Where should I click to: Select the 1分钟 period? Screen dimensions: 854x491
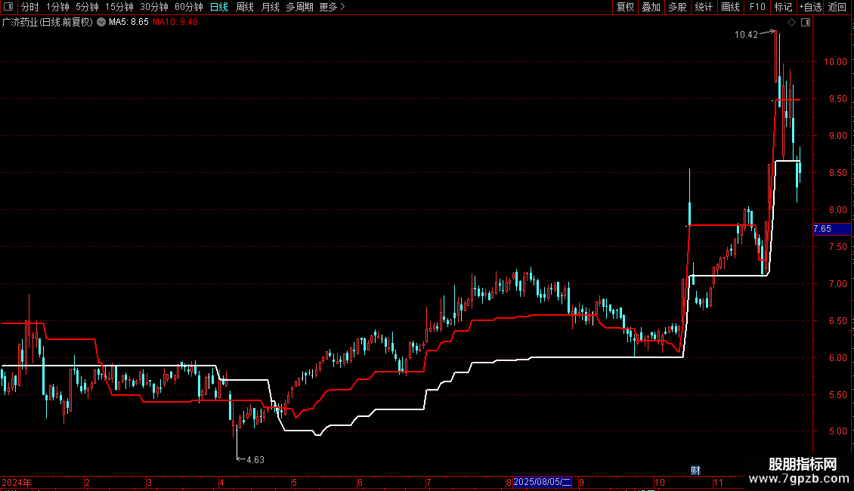(x=57, y=7)
